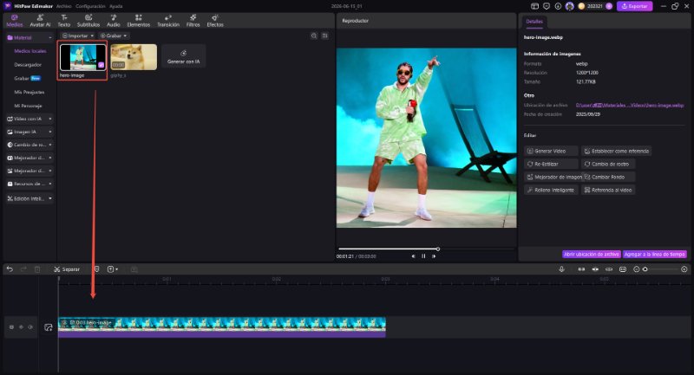Click the player progress slider handle
Image resolution: width=694 pixels, height=375 pixels.
tap(438, 249)
